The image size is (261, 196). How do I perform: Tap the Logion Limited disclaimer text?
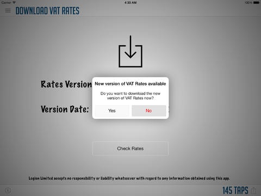129,178
